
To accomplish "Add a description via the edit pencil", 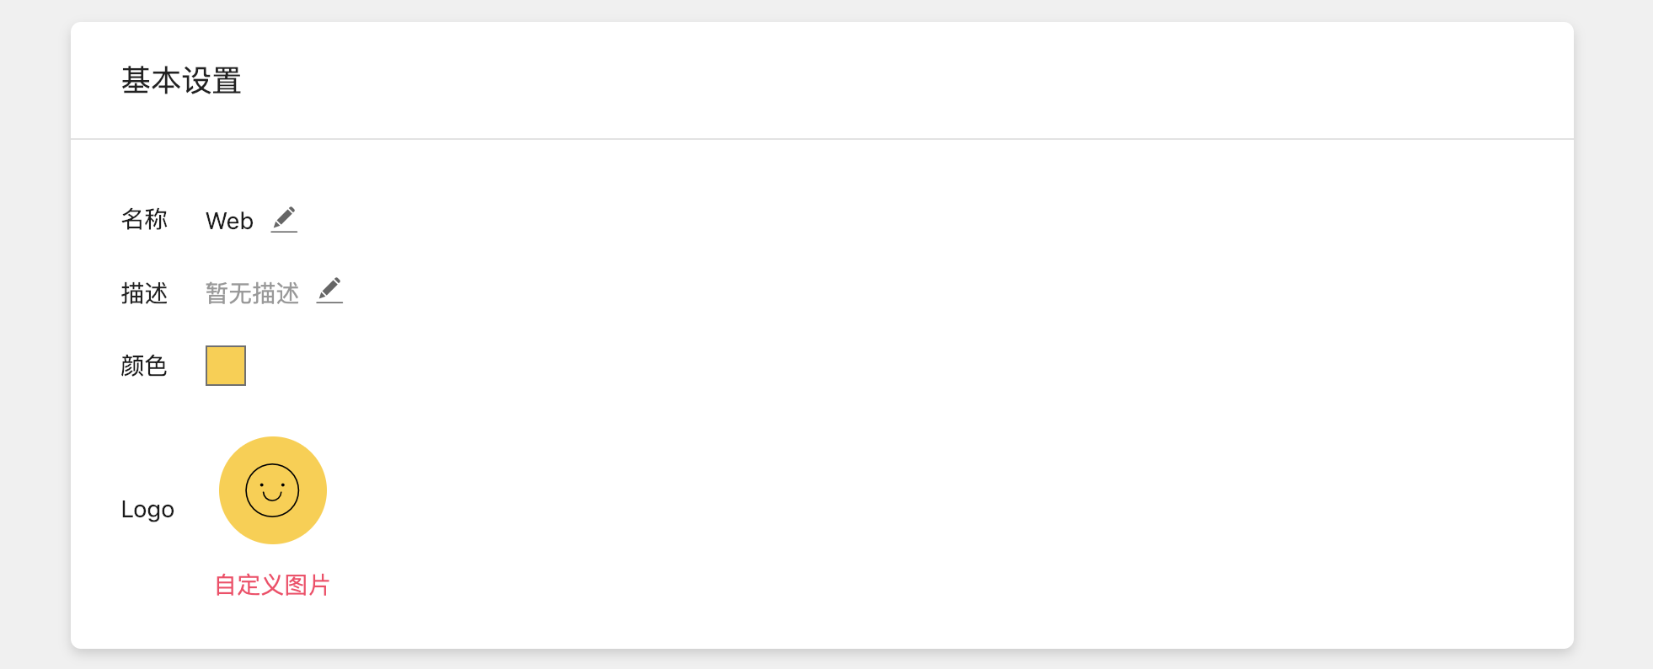I will pos(329,290).
